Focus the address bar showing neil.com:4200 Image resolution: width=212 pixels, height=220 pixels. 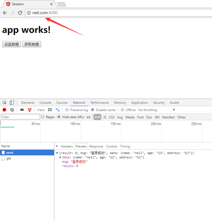[118, 13]
